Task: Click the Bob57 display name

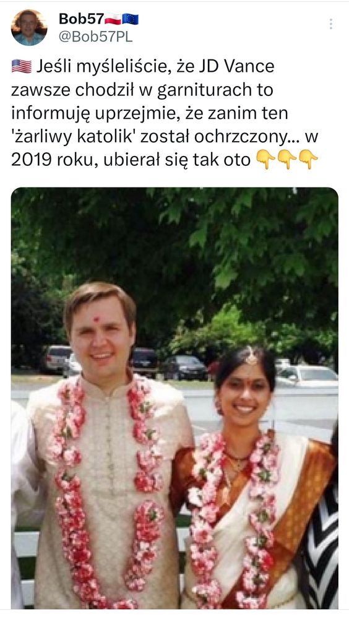Action: click(x=81, y=19)
